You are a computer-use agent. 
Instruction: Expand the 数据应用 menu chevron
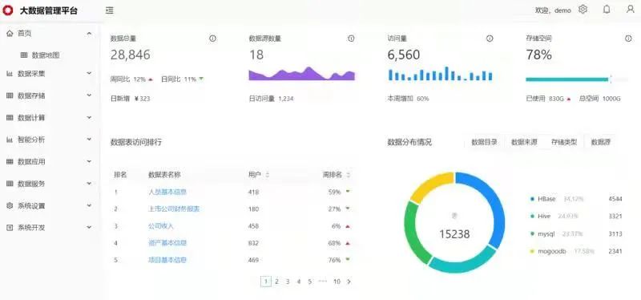click(x=89, y=161)
